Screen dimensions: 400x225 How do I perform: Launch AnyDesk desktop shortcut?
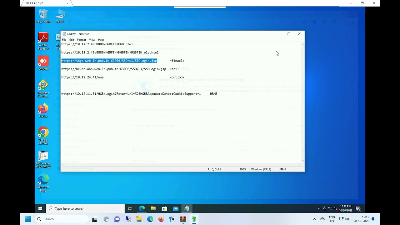click(x=43, y=63)
